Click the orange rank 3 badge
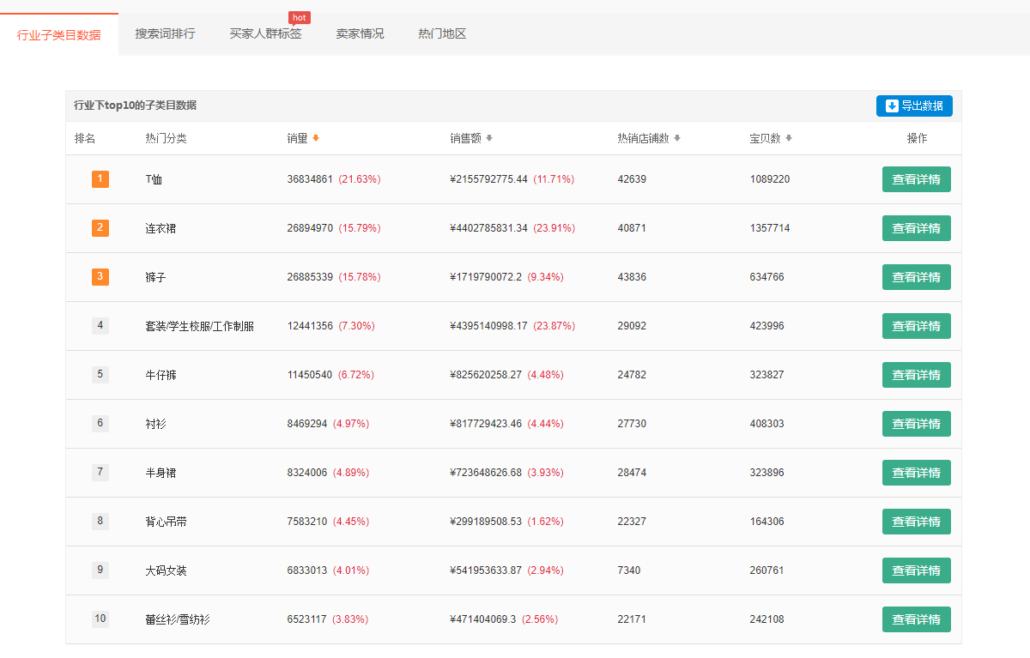This screenshot has height=658, width=1030. point(100,277)
